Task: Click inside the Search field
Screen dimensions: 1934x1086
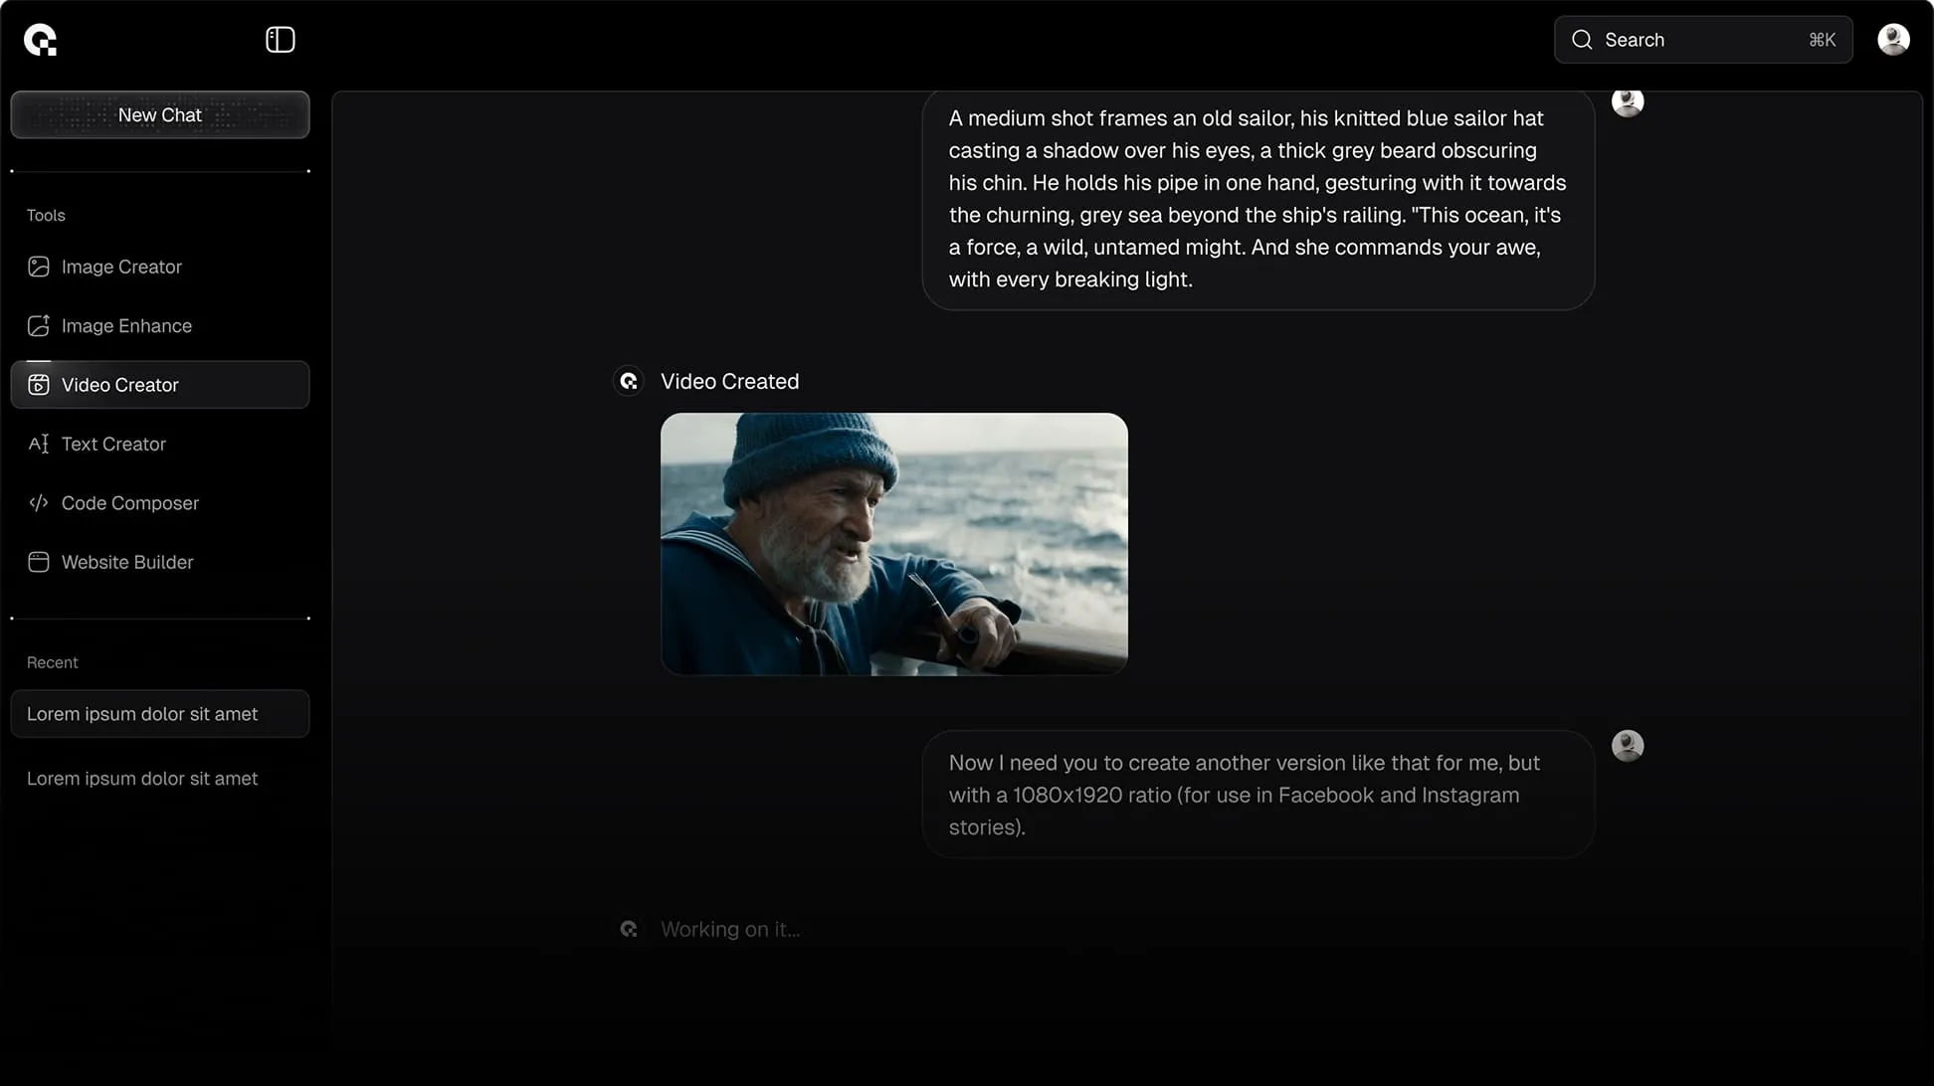Action: [1691, 40]
